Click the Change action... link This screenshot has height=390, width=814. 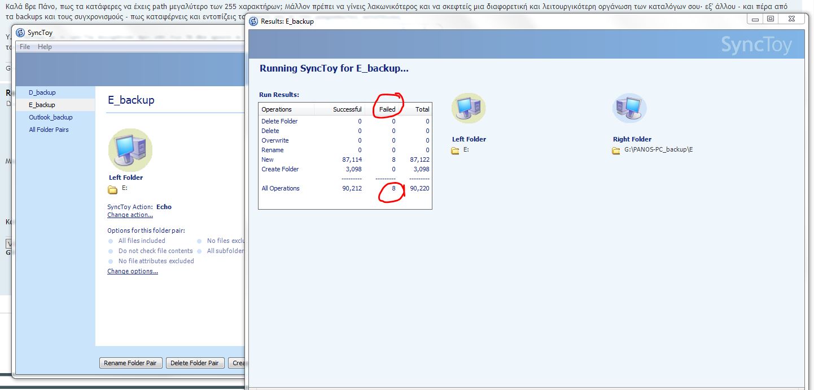coord(130,215)
